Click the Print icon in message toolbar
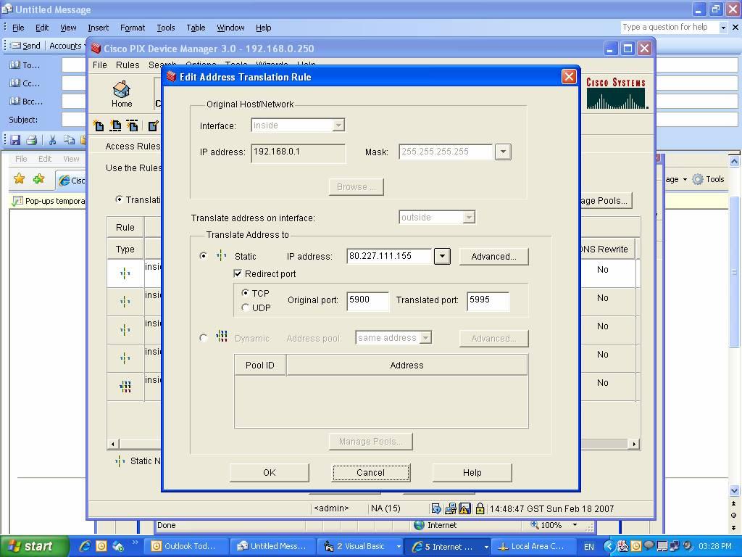 tap(31, 140)
